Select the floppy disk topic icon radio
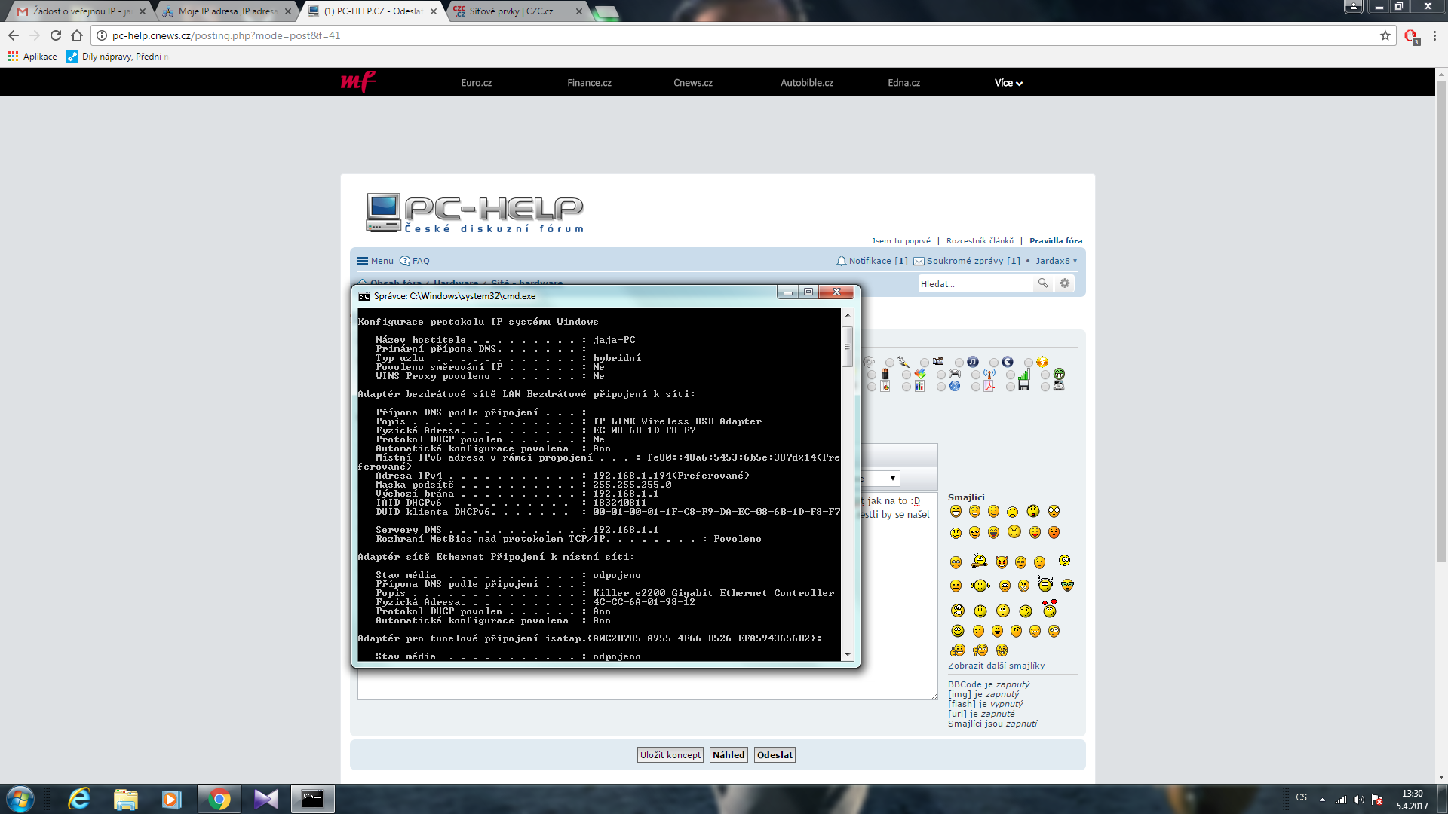This screenshot has width=1448, height=814. [1011, 387]
